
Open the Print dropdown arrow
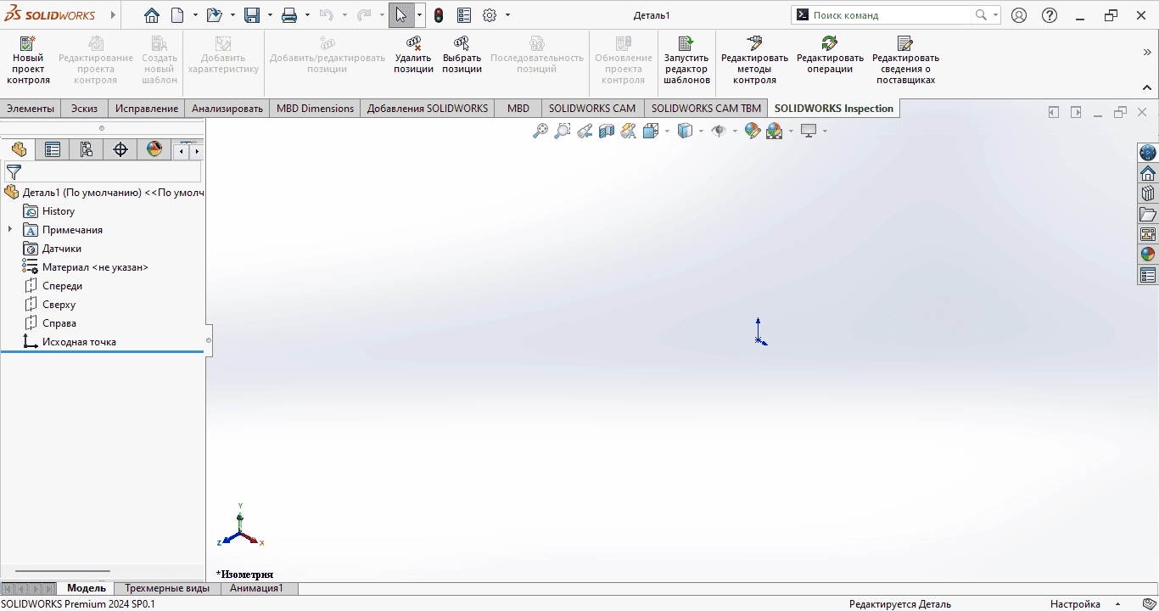click(307, 15)
